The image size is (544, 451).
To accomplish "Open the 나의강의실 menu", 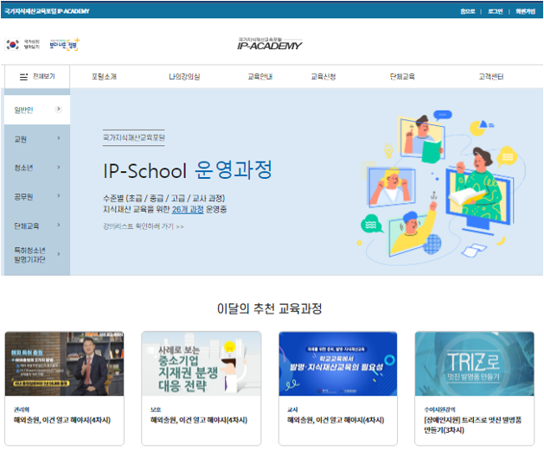I will point(184,77).
